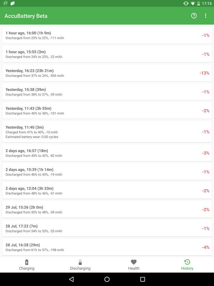The image size is (214, 286).
Task: Select Yesterday 16:23 discharge entry
Action: point(107,73)
